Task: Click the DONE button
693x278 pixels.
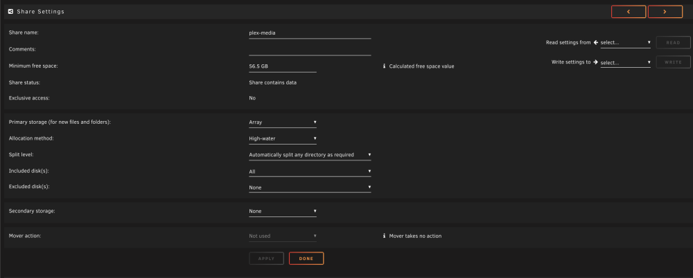Action: [306, 259]
